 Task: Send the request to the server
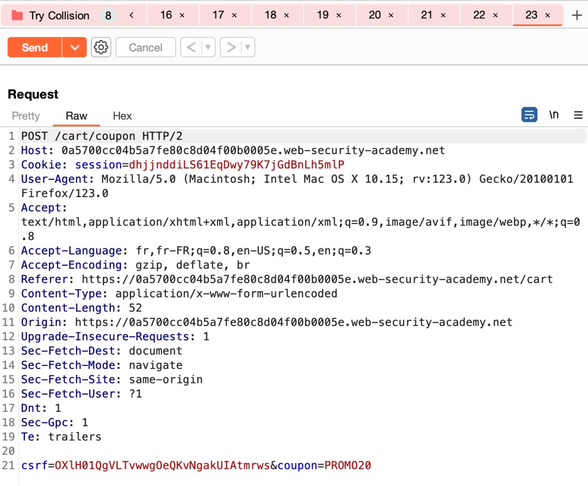pos(34,47)
